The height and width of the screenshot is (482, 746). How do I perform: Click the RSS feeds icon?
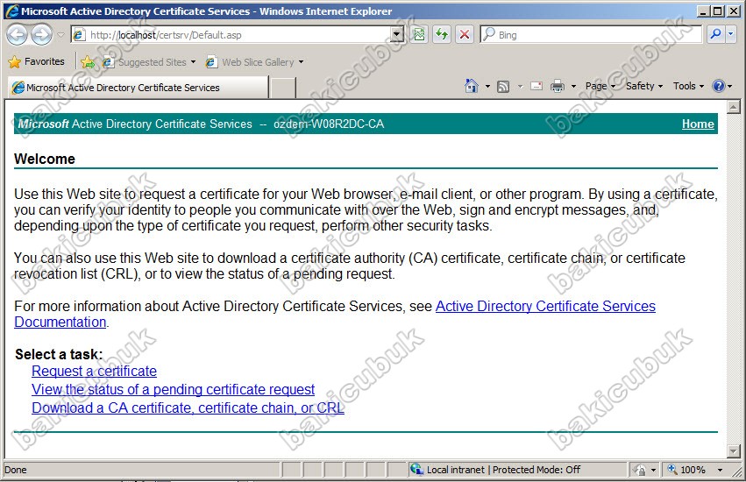[503, 86]
